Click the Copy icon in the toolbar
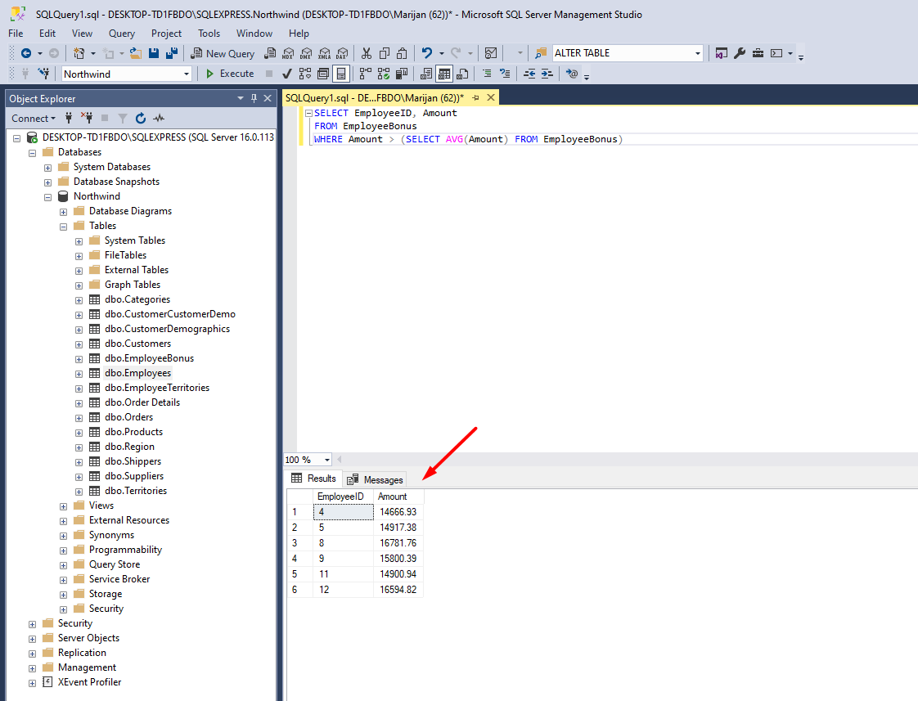Viewport: 918px width, 701px height. click(x=384, y=53)
